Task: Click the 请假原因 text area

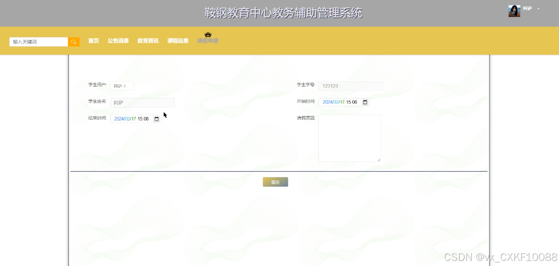Action: [x=350, y=138]
